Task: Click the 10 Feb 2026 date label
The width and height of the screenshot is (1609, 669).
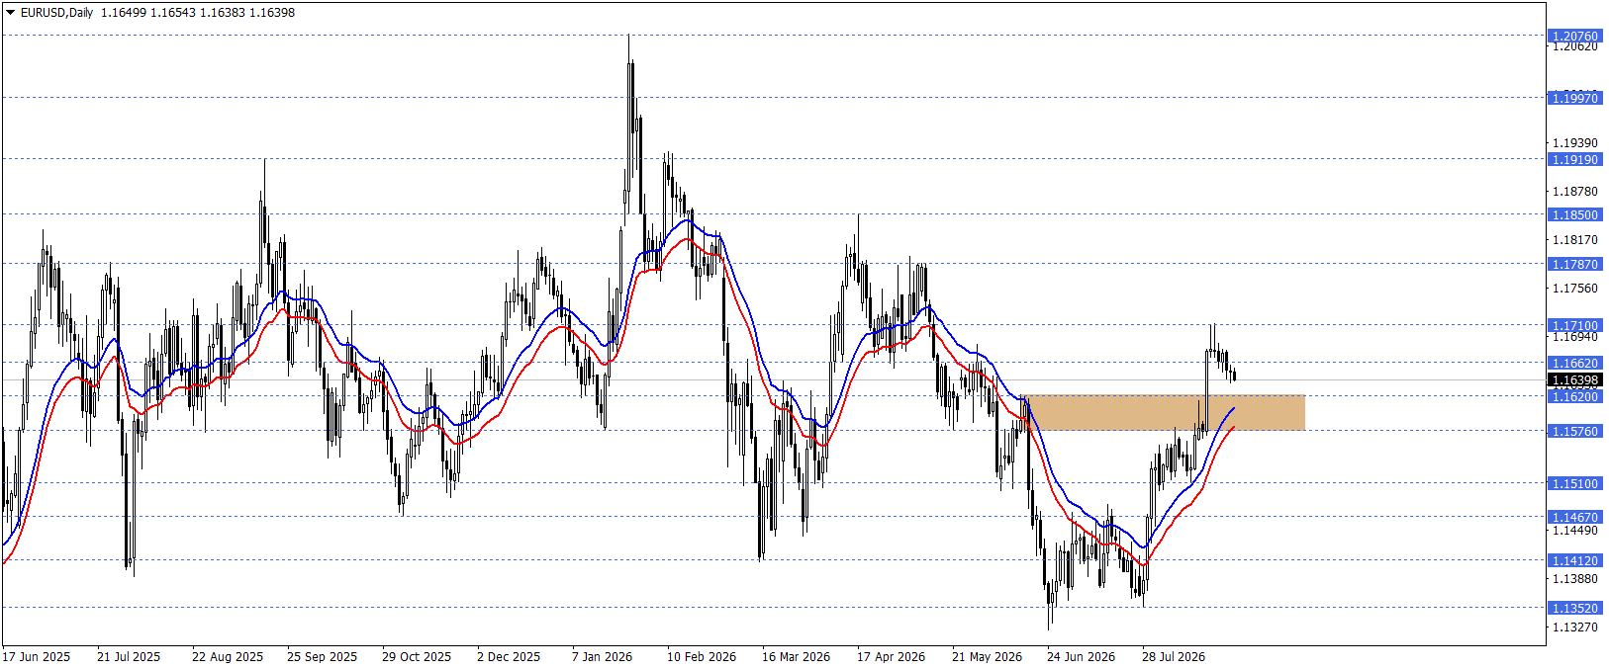Action: 702,656
